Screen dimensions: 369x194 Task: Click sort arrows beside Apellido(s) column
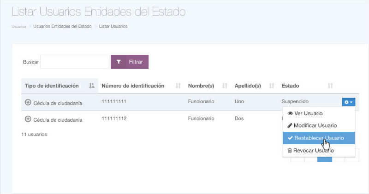272,86
